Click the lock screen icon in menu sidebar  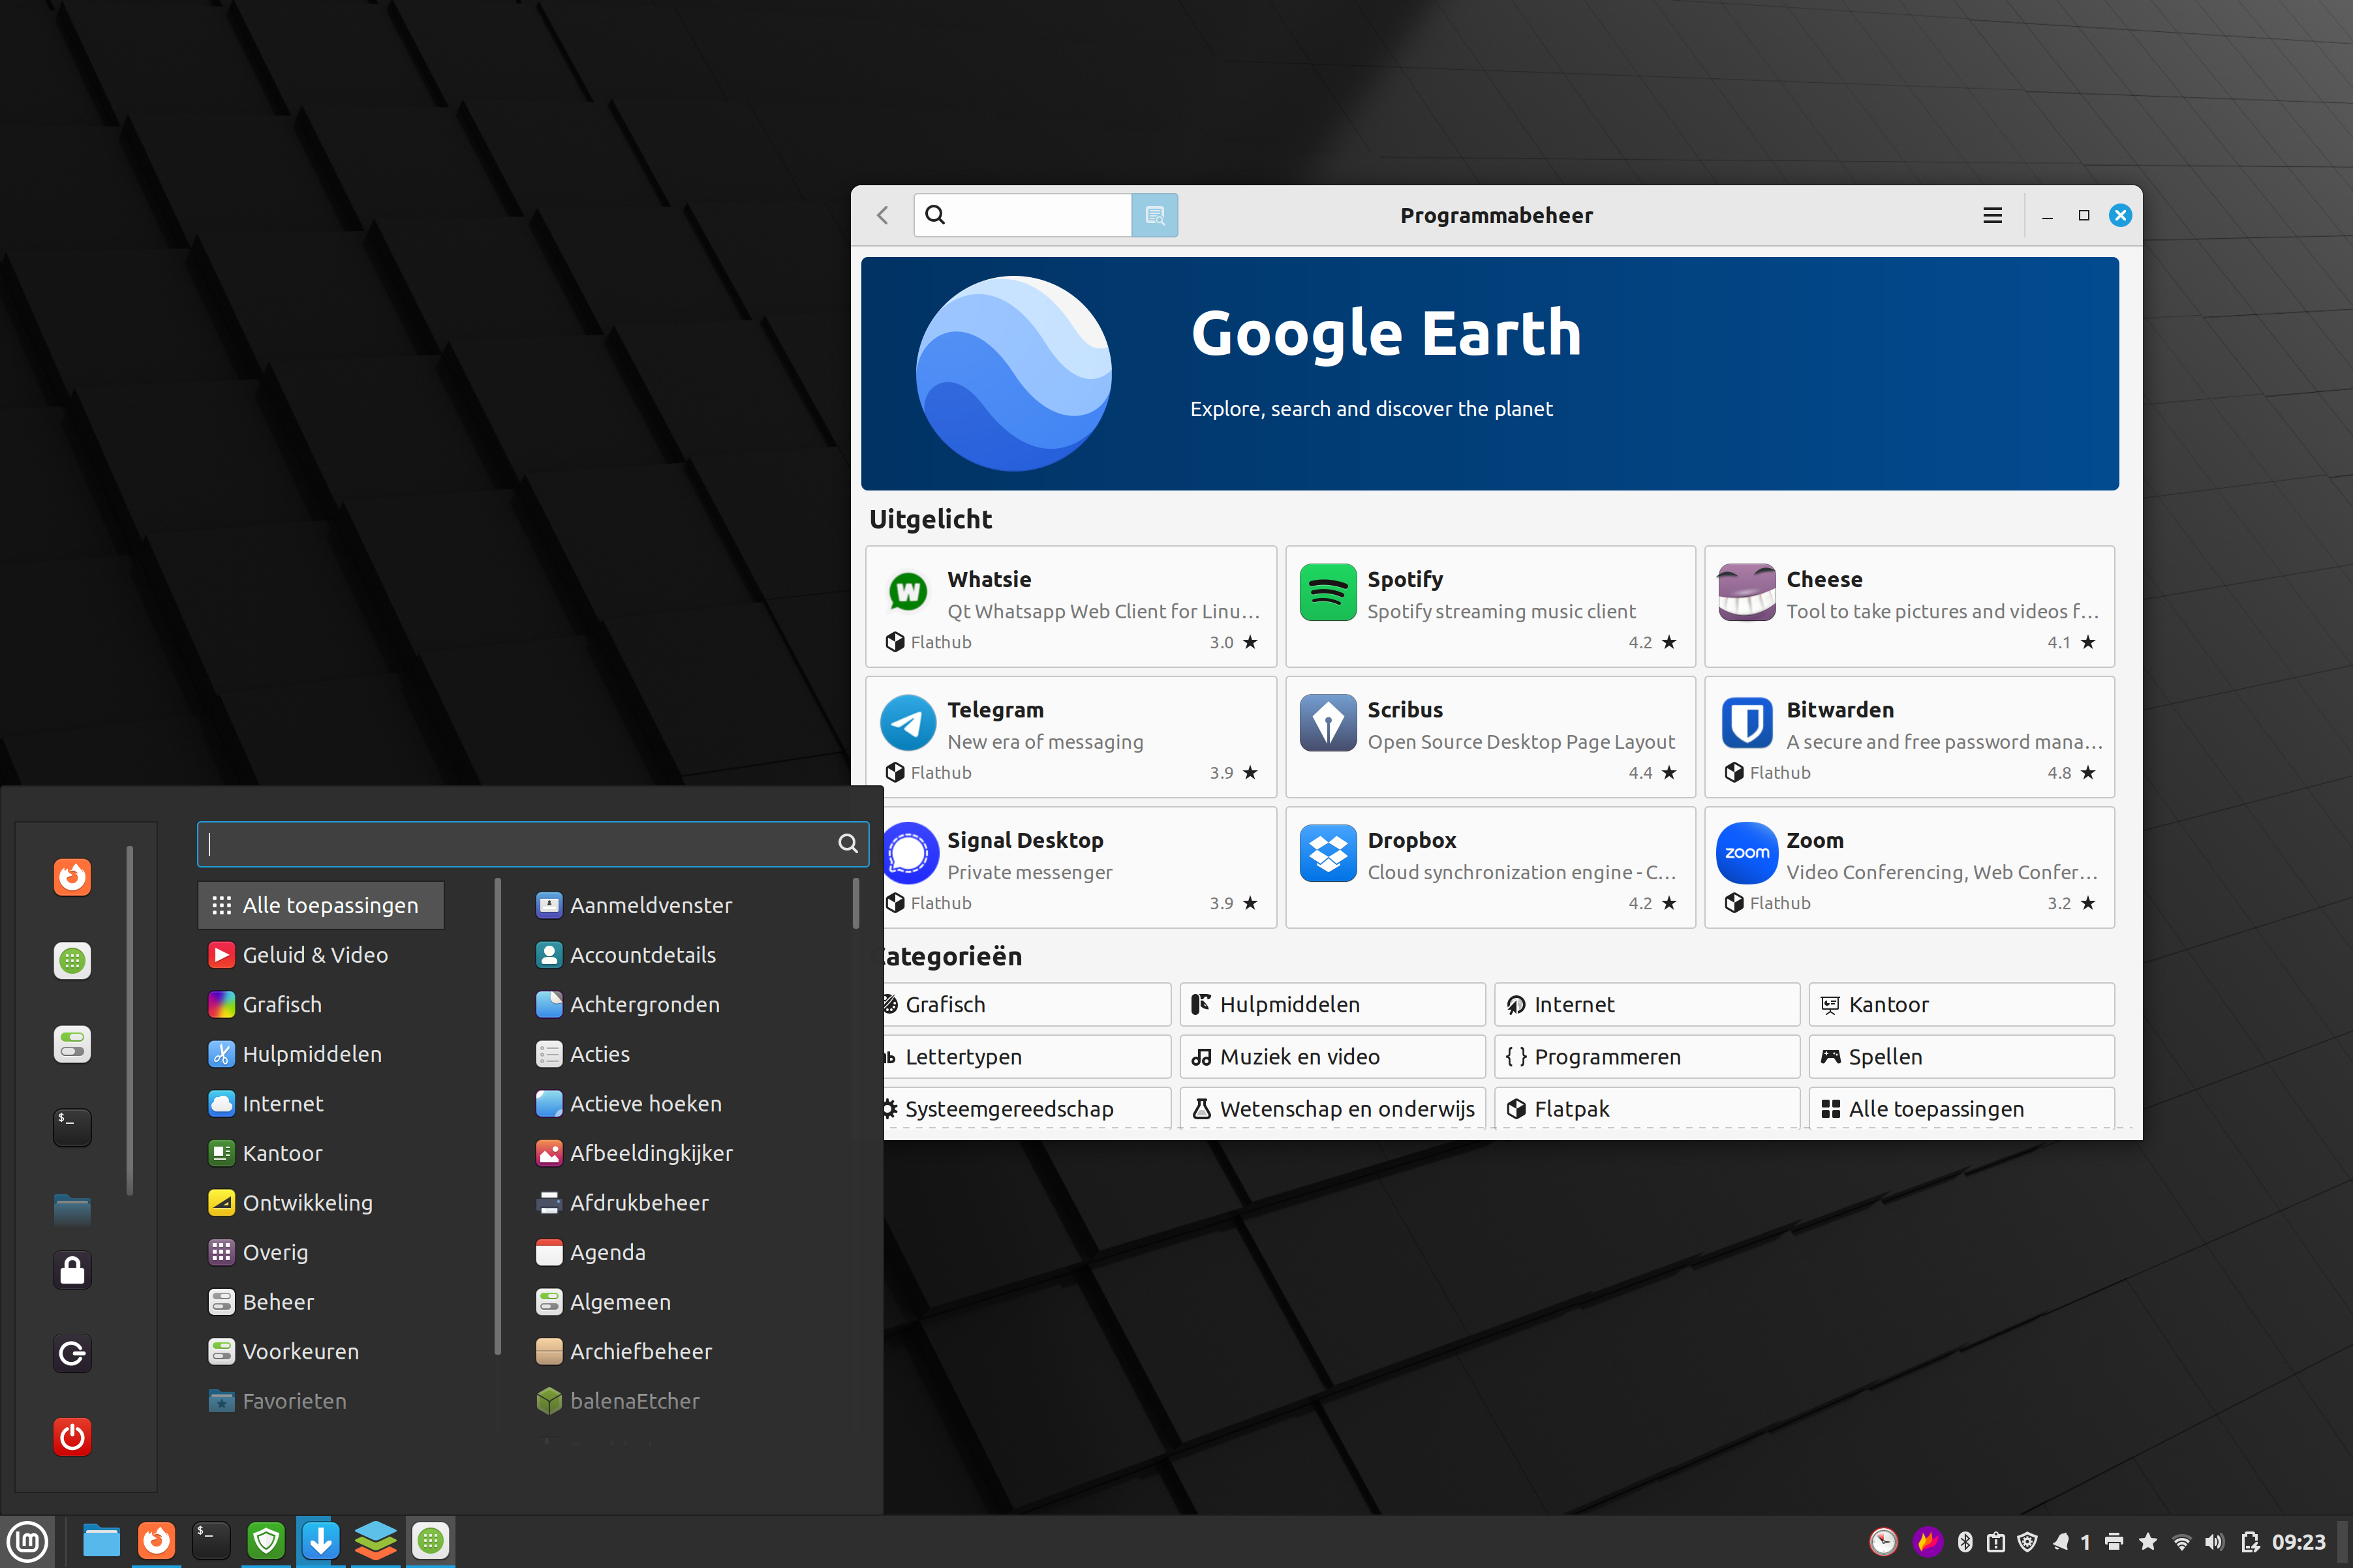[x=72, y=1271]
